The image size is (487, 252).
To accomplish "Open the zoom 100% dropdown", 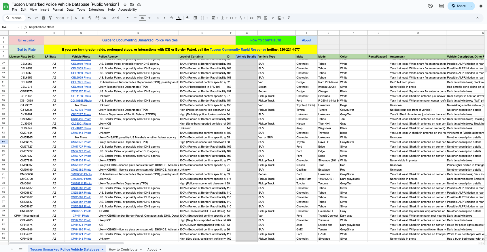I will pyautogui.click(x=62, y=18).
